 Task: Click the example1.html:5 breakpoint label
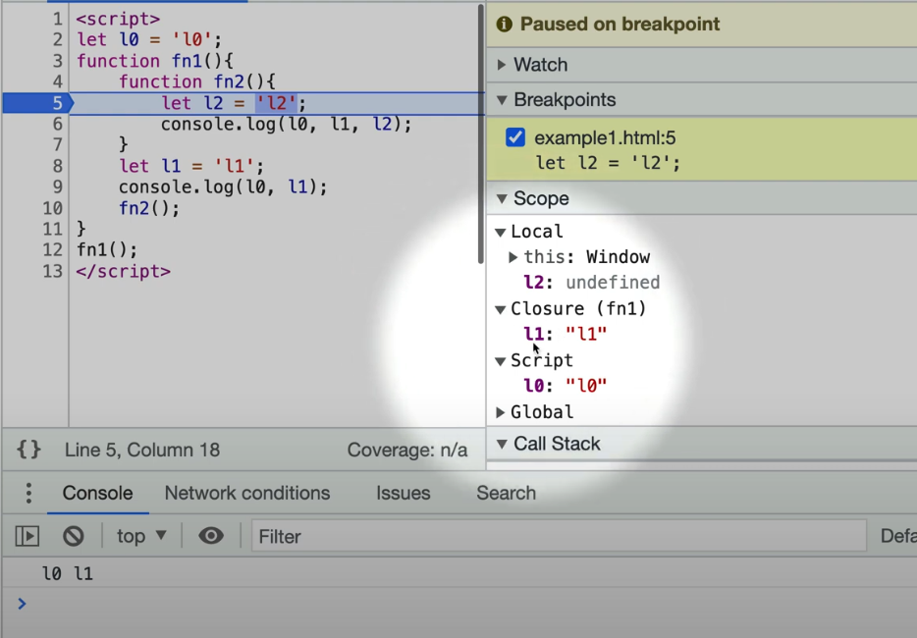click(605, 137)
